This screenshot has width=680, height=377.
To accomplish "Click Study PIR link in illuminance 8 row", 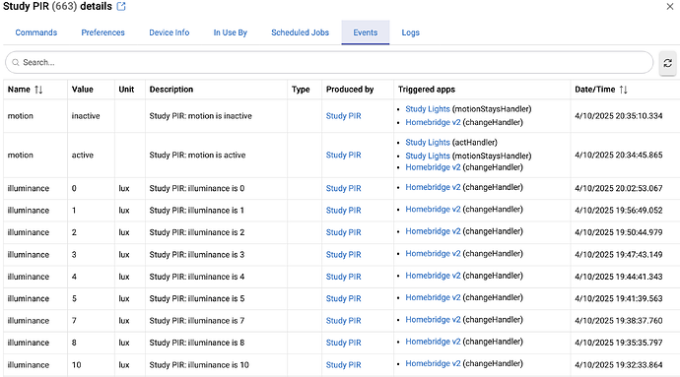I will coord(344,343).
